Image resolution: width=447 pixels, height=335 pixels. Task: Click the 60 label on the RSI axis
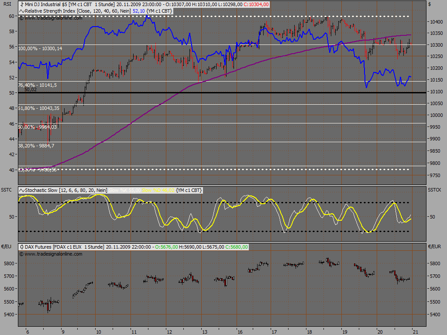click(x=12, y=16)
